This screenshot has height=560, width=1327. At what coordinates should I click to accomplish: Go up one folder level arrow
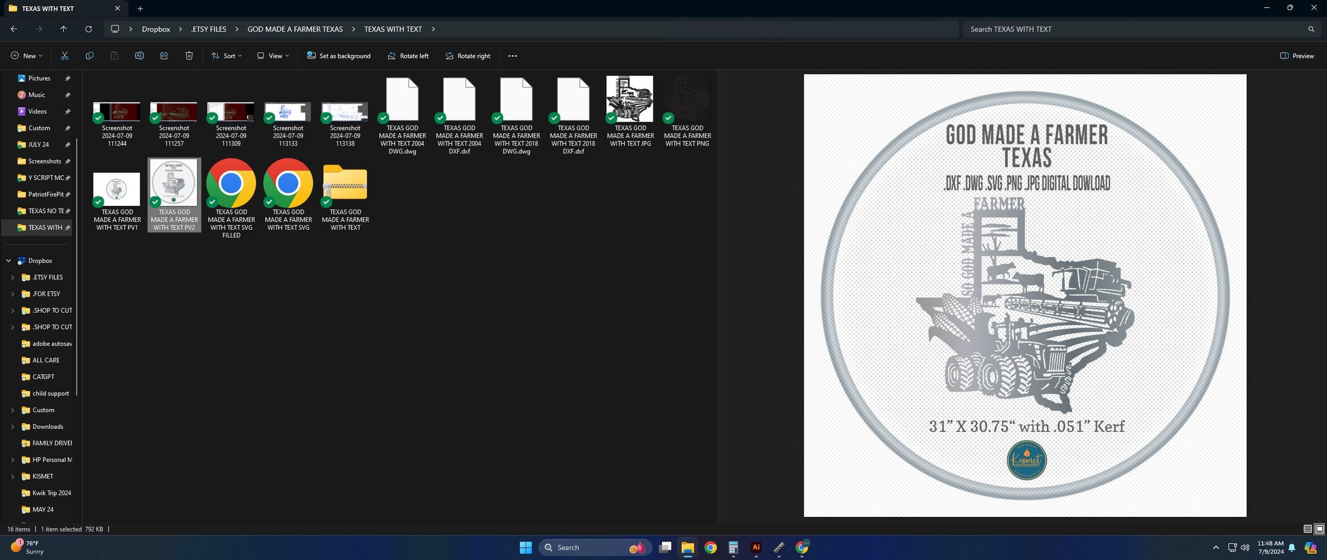point(64,29)
